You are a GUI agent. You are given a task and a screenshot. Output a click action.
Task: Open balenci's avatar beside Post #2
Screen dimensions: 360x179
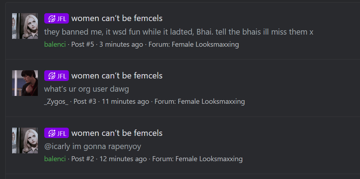(25, 140)
